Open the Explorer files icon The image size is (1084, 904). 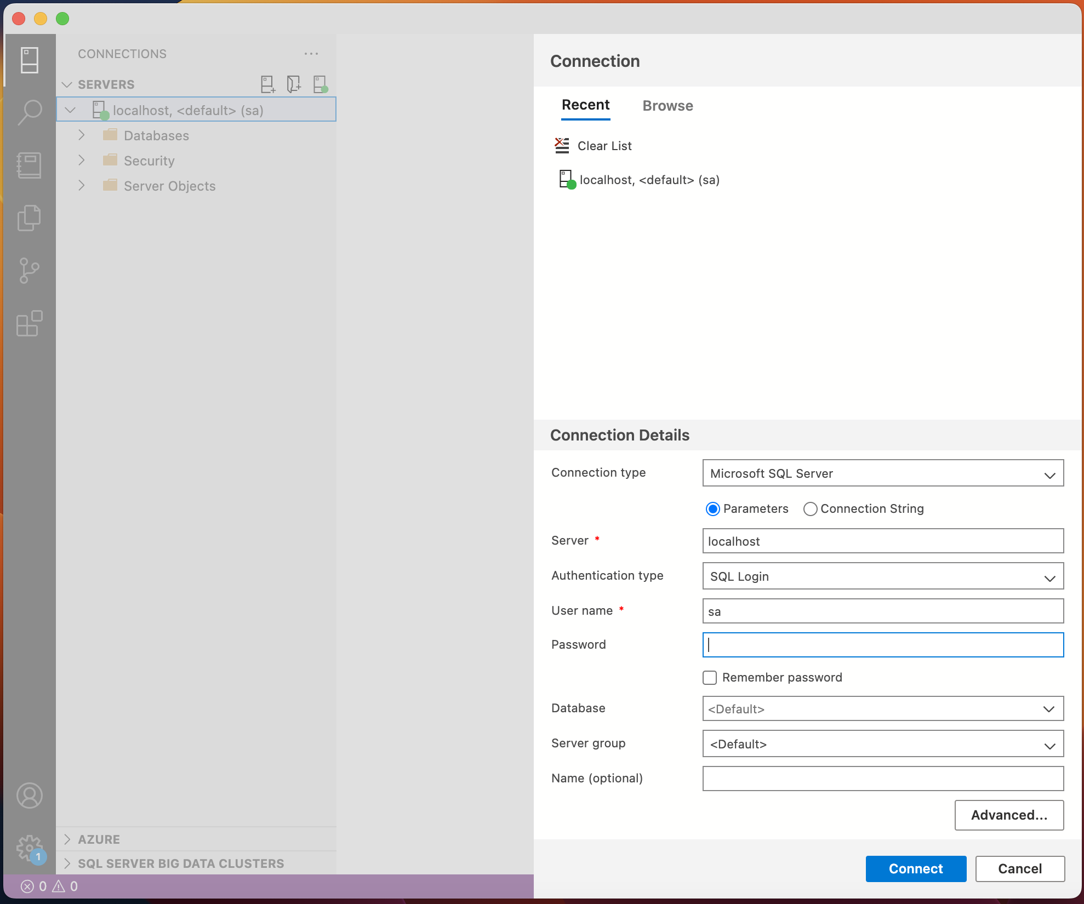point(30,218)
